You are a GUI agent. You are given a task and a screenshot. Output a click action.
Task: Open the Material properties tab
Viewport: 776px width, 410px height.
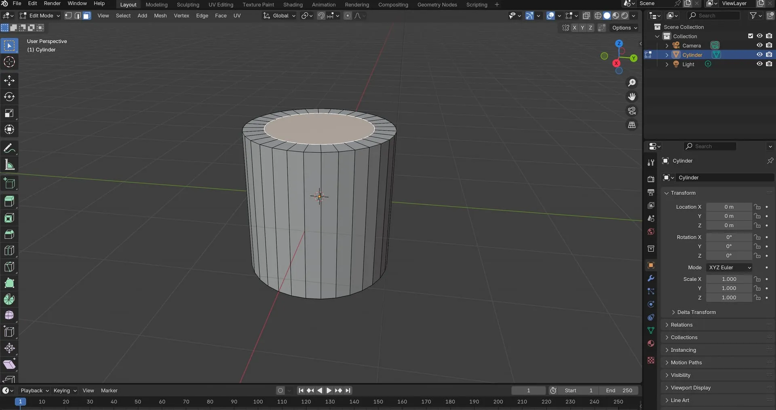pos(651,344)
